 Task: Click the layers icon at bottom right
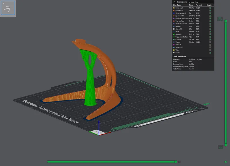tap(226, 162)
